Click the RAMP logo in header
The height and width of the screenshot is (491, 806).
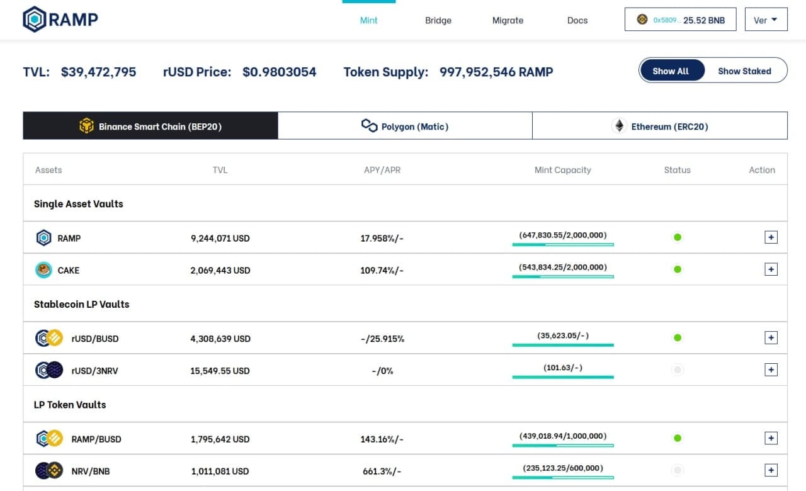pos(60,20)
